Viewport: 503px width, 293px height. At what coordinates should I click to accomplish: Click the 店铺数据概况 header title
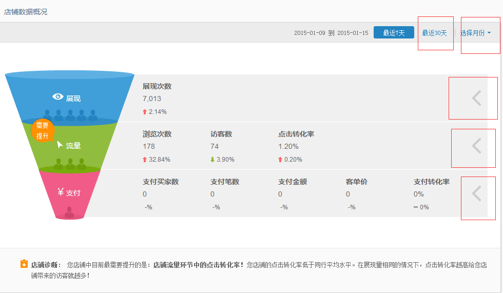(26, 11)
